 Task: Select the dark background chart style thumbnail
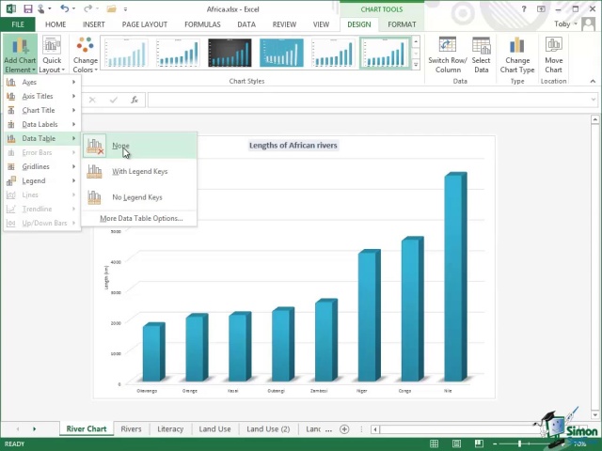pos(230,53)
